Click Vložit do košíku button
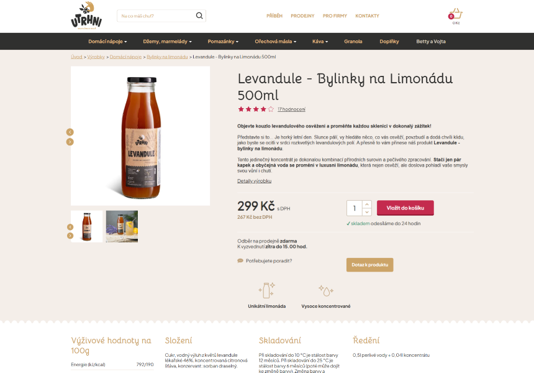The image size is (534, 373). (x=405, y=208)
